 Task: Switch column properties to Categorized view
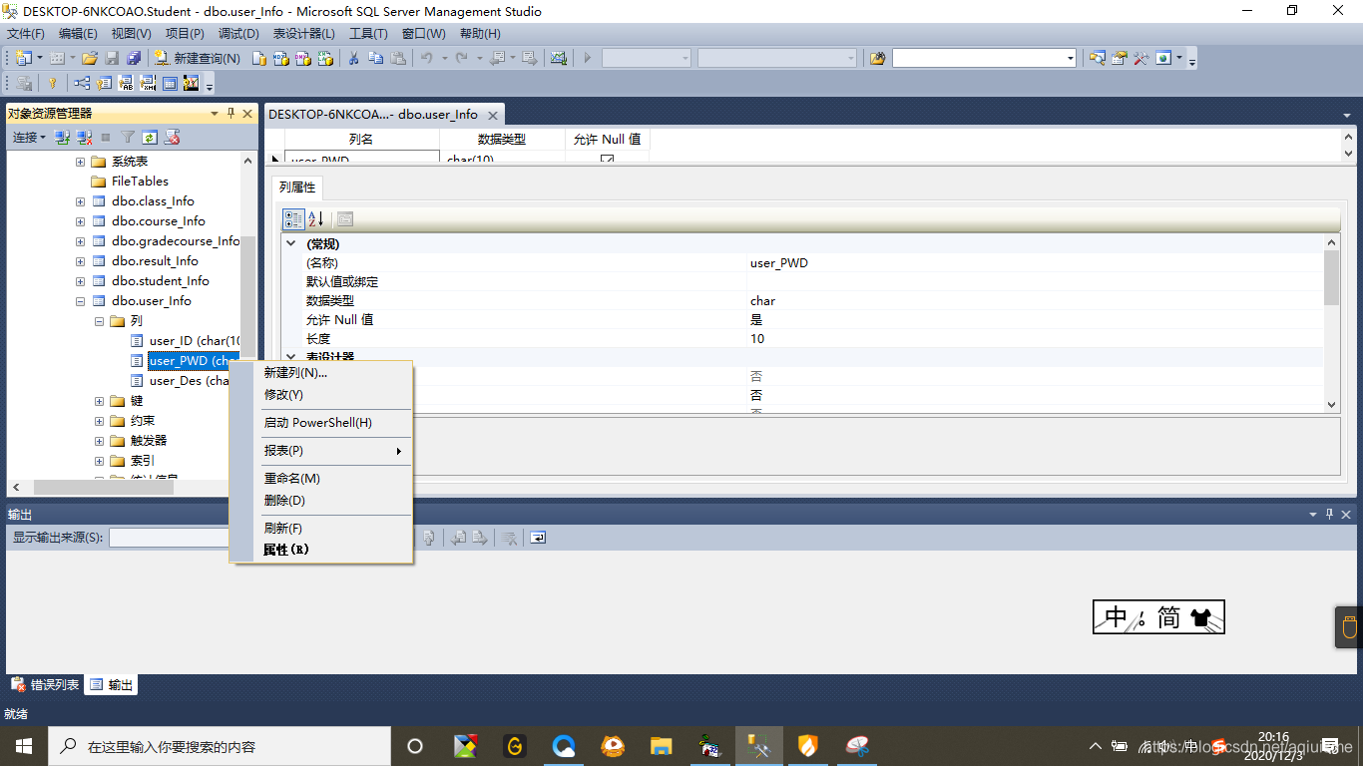point(293,219)
